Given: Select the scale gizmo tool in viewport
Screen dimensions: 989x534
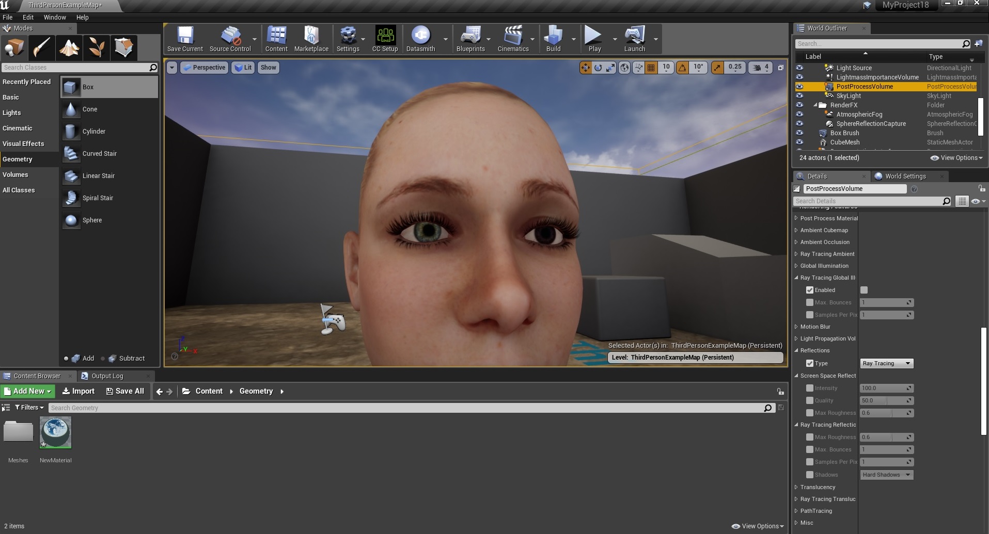Looking at the screenshot, I should [x=610, y=67].
